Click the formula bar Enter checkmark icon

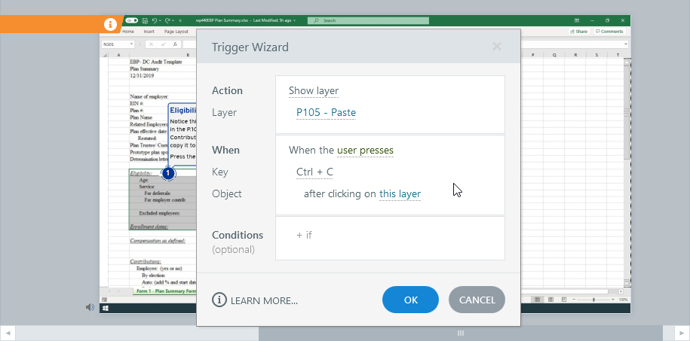[163, 44]
